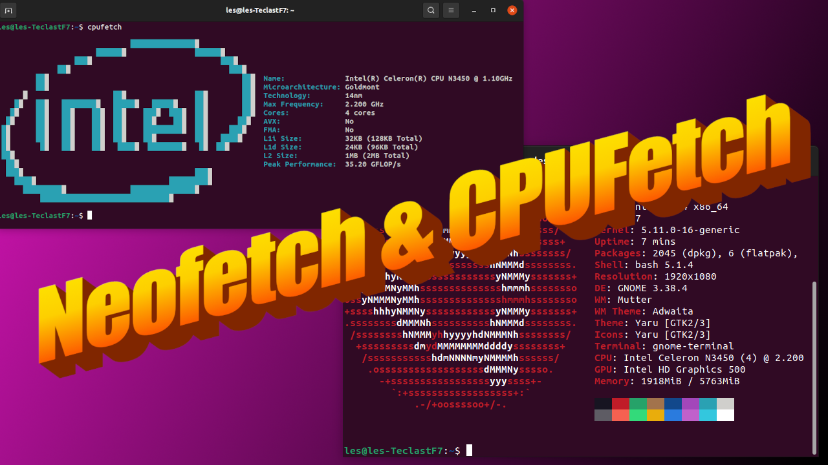Screen dimensions: 828x465
Task: Click the '24KB (96KB Total)' L1d size
Action: coord(382,147)
